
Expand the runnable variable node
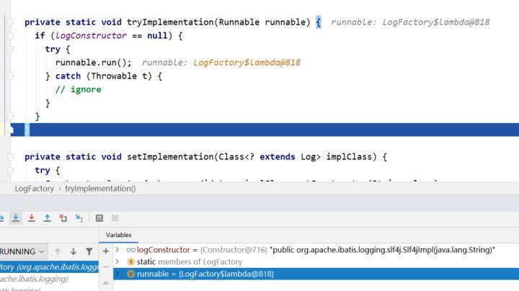click(x=117, y=274)
